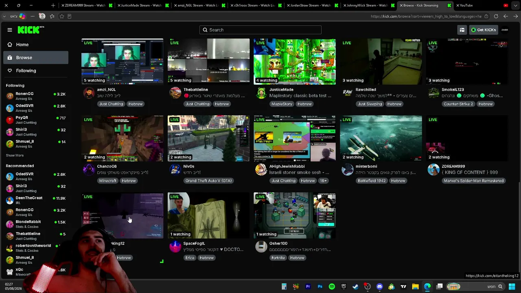Screen dimensions: 521x293
Task: Open a new browser tab
Action: [x=53, y=5]
